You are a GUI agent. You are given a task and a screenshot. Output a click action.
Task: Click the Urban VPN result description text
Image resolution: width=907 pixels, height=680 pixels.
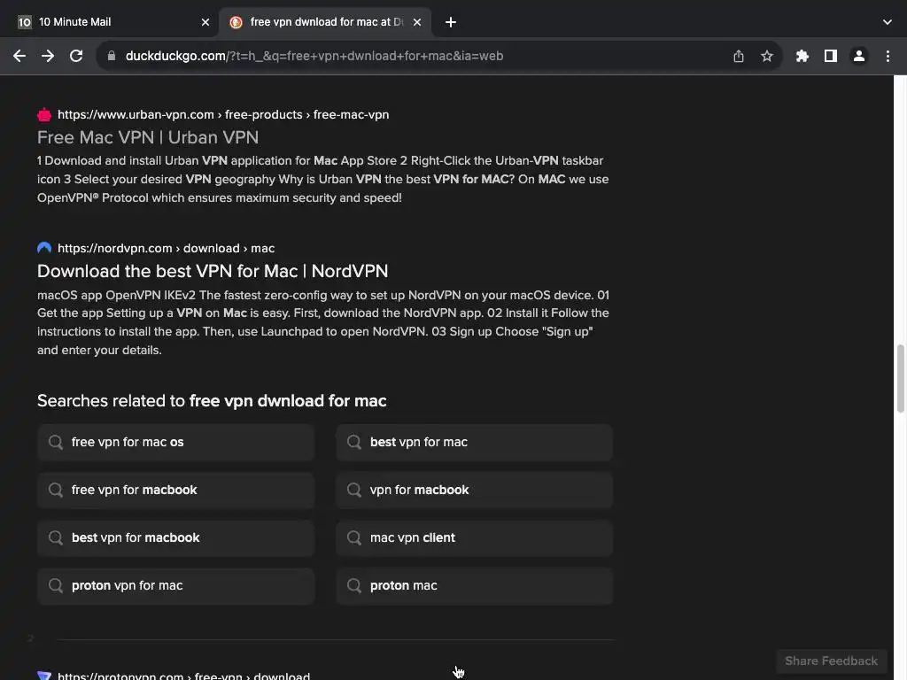(x=322, y=179)
